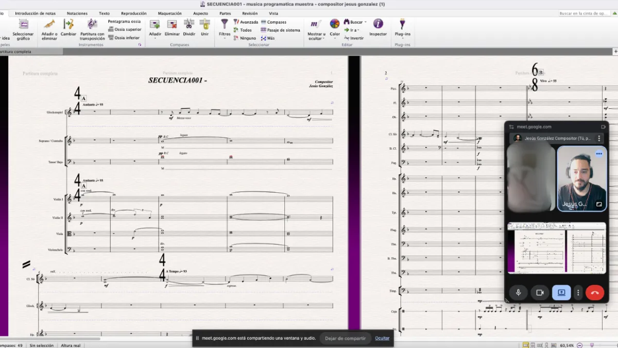Toggle the camera in Meet window
The height and width of the screenshot is (348, 618).
tap(540, 292)
